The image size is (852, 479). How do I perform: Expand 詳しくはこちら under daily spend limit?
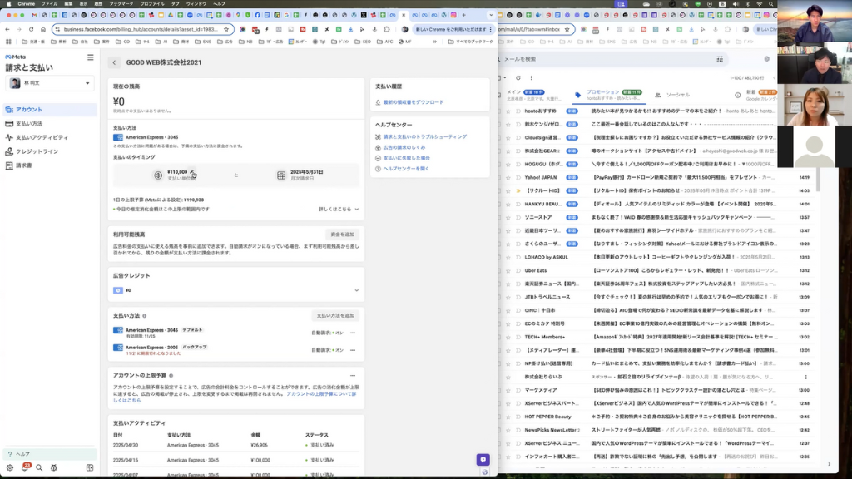pyautogui.click(x=339, y=209)
